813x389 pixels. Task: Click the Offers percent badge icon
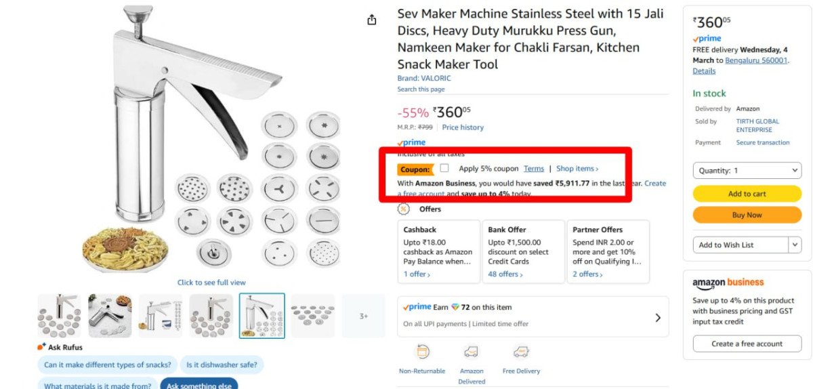pos(404,209)
